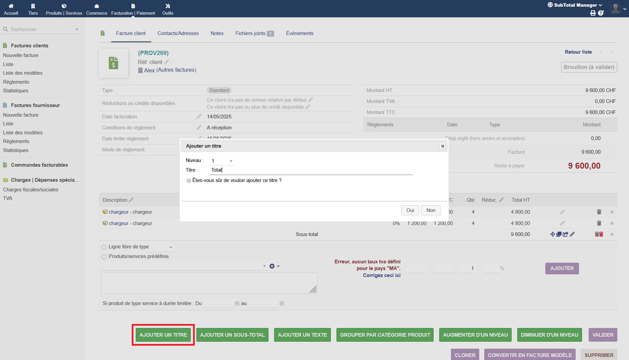
Task: Open the help icon in top bar
Action: pos(601,13)
